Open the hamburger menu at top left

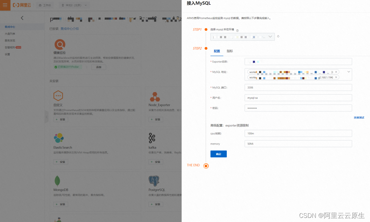pyautogui.click(x=5, y=5)
